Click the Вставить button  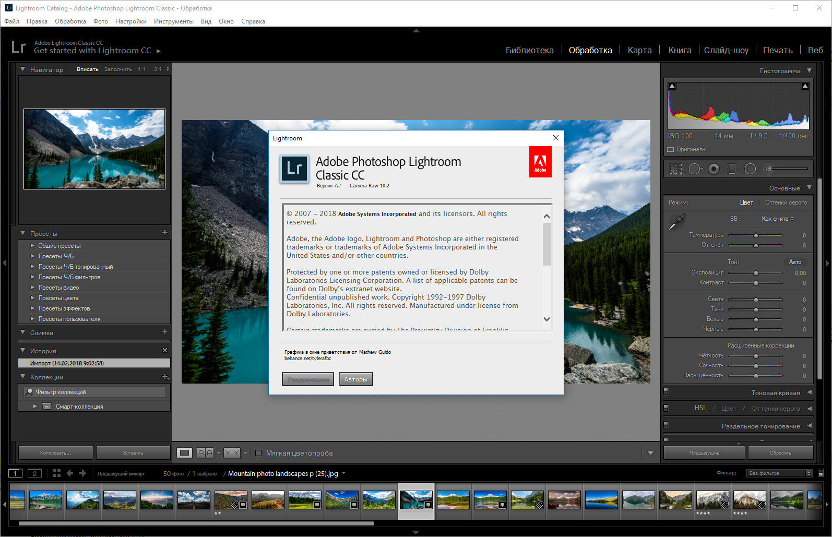(x=133, y=452)
